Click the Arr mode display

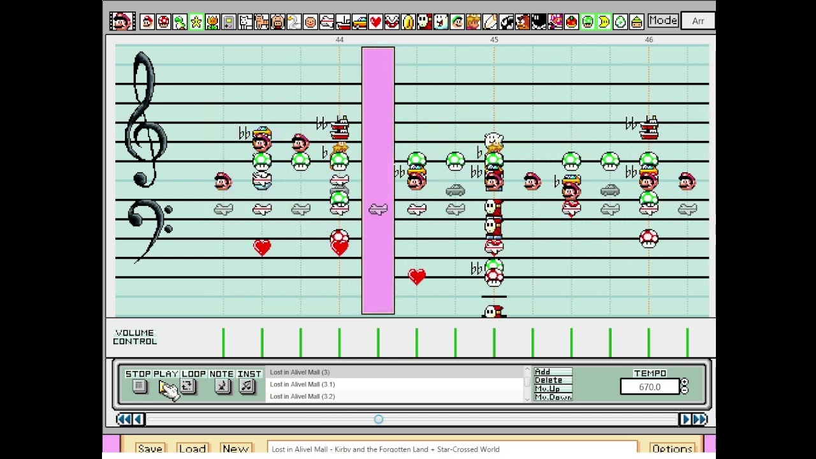(698, 21)
